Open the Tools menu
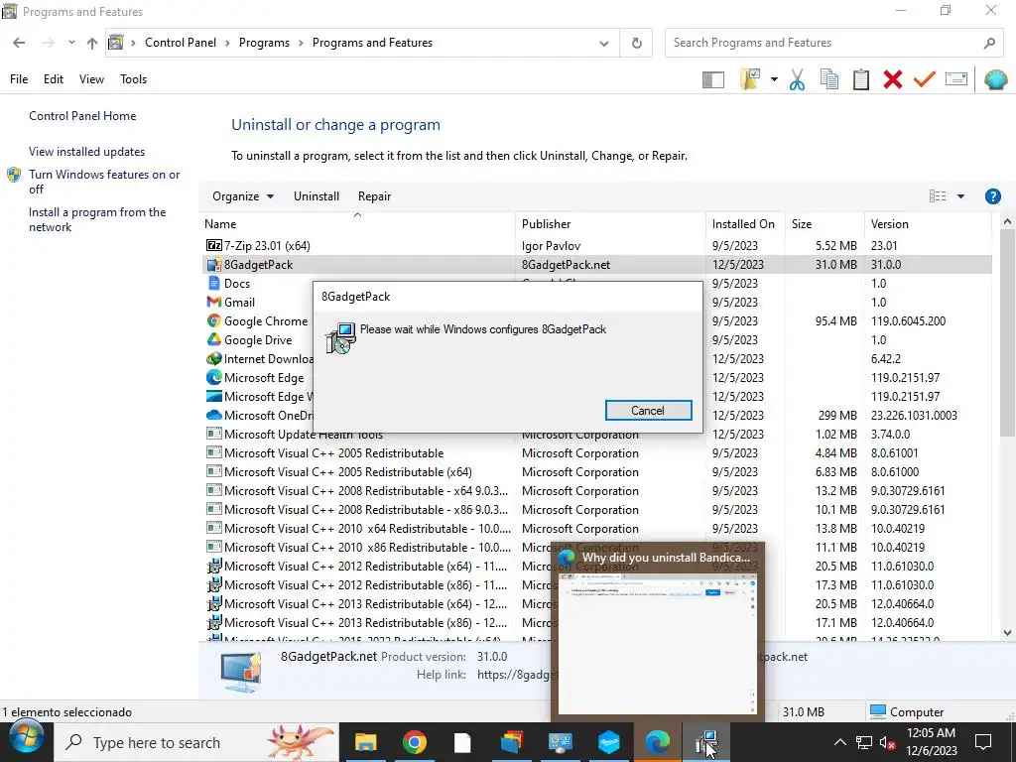This screenshot has width=1016, height=762. 134,79
